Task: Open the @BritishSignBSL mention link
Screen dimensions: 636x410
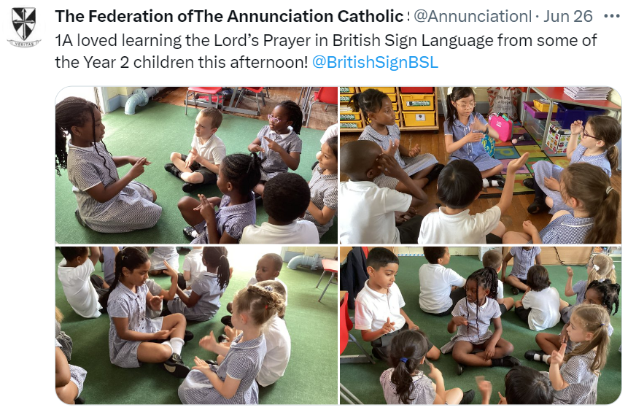Action: (375, 63)
